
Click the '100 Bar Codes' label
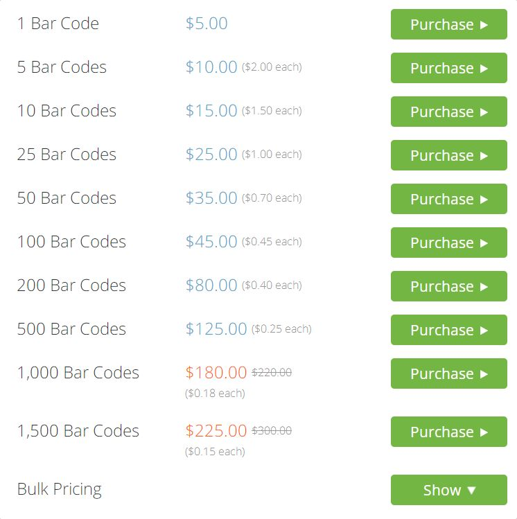71,242
